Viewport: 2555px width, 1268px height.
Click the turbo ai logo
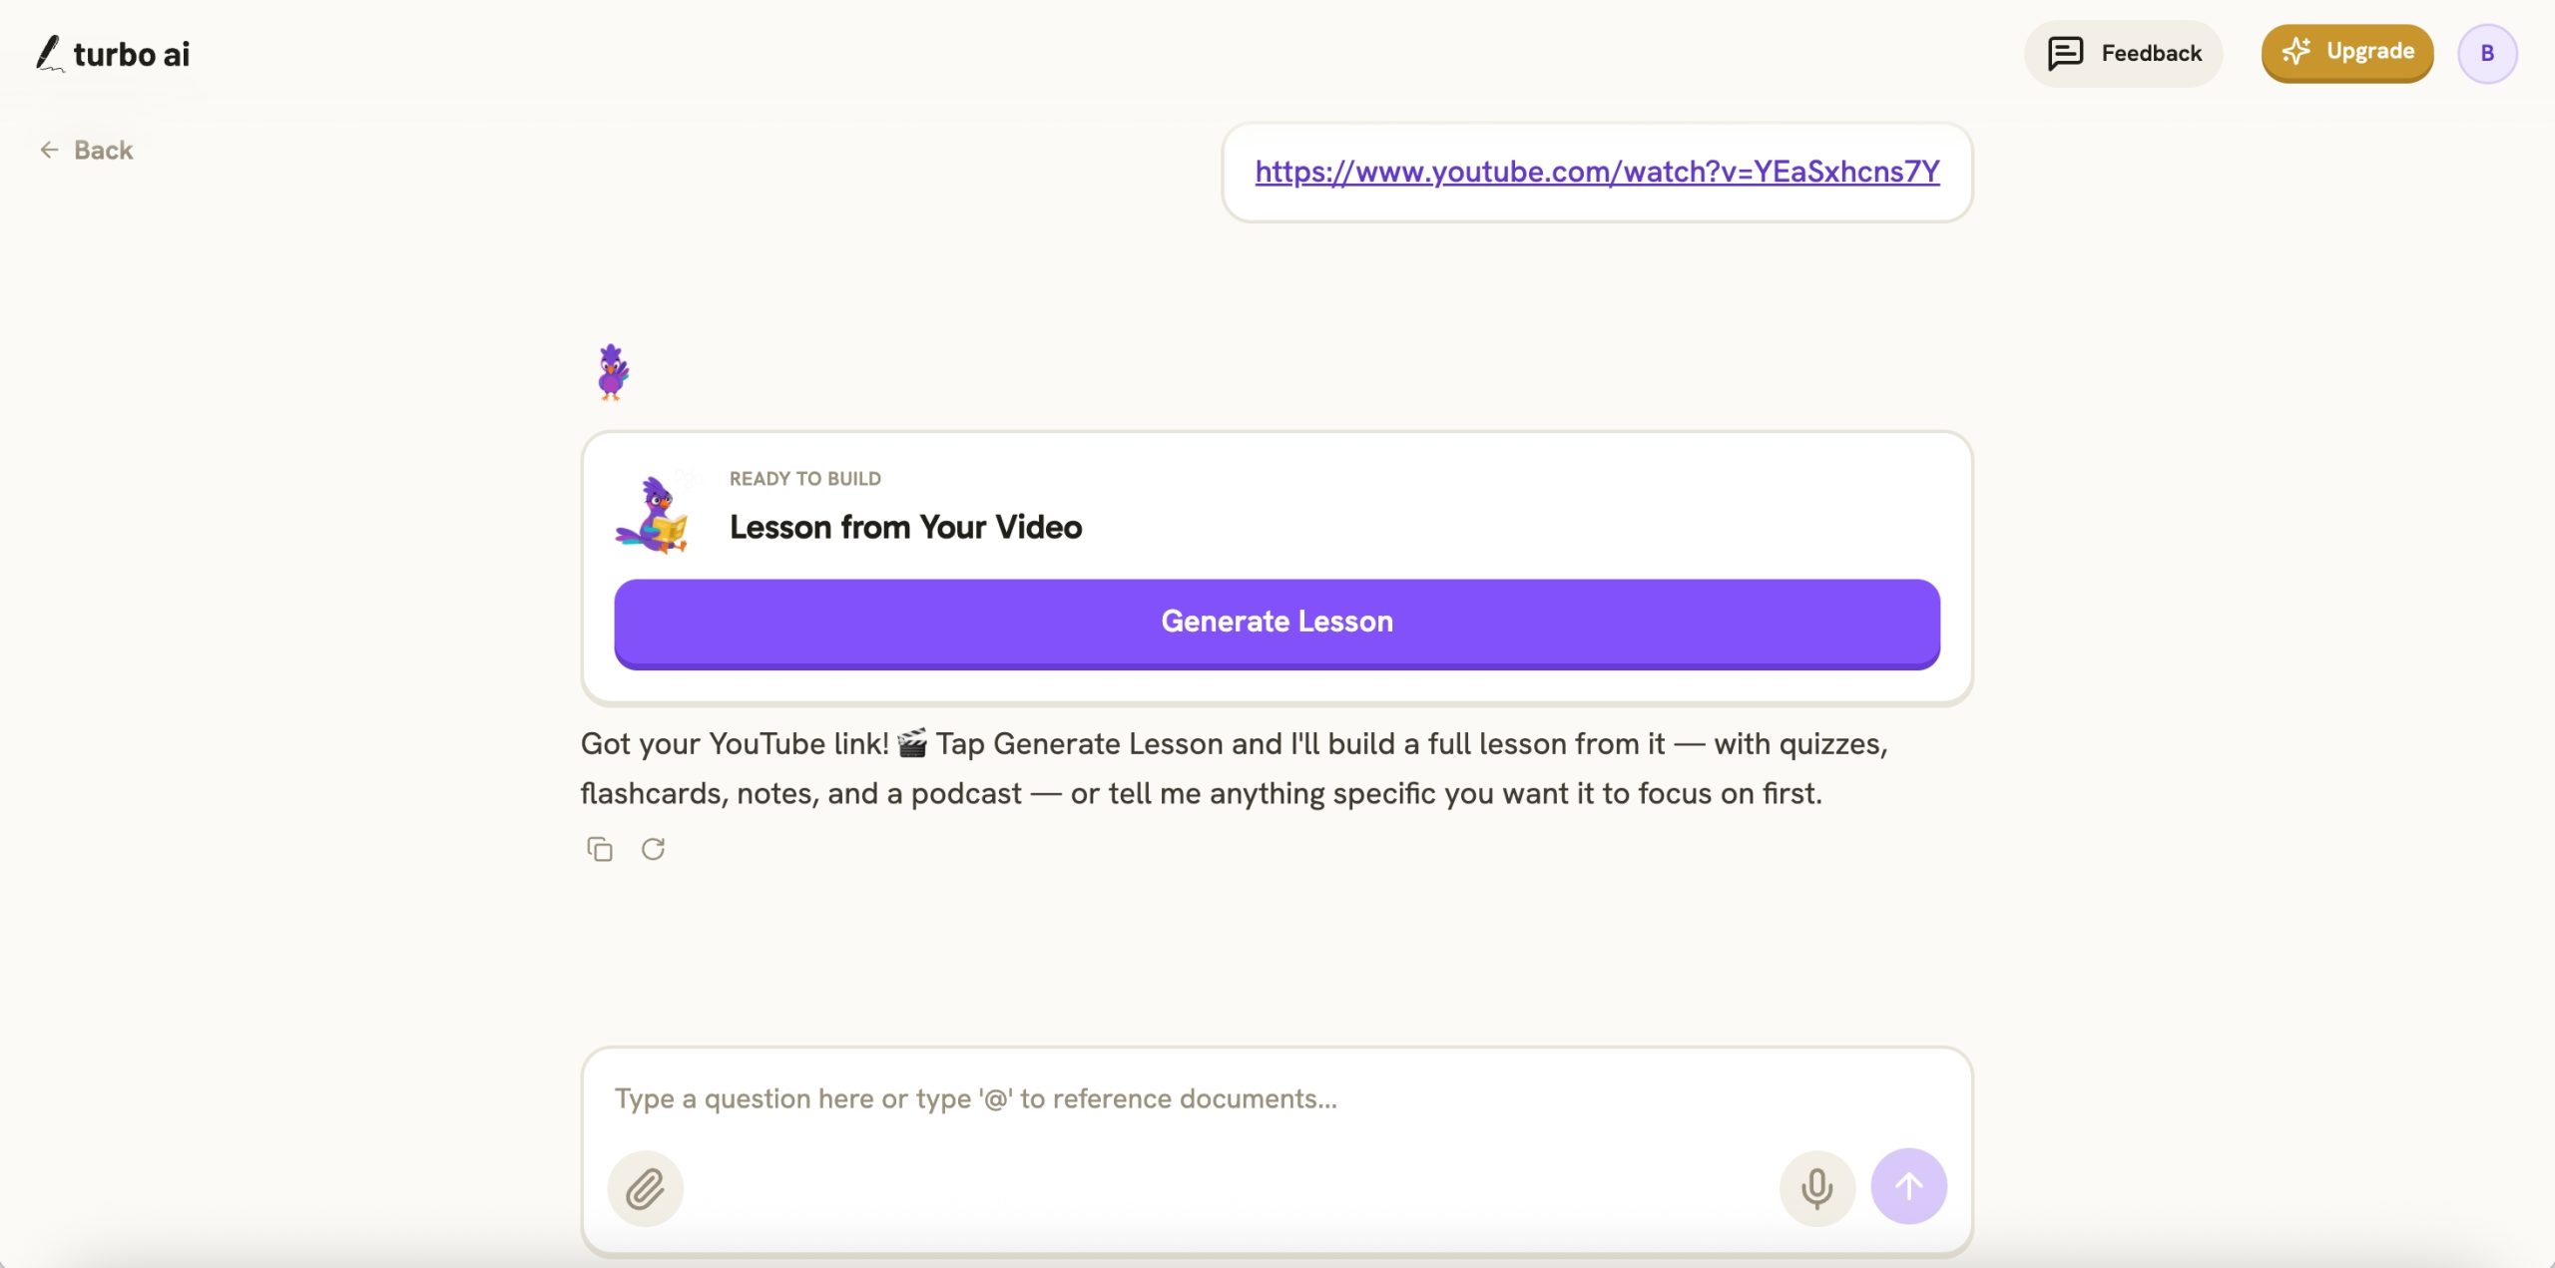[x=113, y=54]
